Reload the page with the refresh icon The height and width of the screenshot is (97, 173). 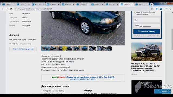[x=11, y=9]
